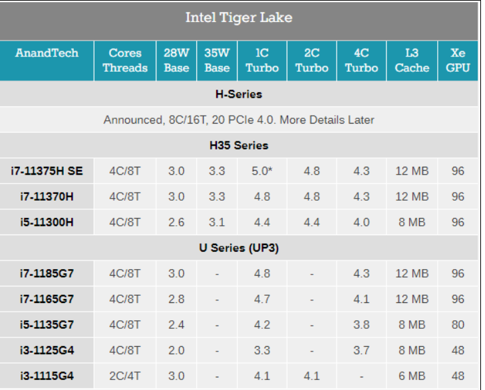The height and width of the screenshot is (390, 485).
Task: Click the Xe GPU column header
Action: [458, 60]
